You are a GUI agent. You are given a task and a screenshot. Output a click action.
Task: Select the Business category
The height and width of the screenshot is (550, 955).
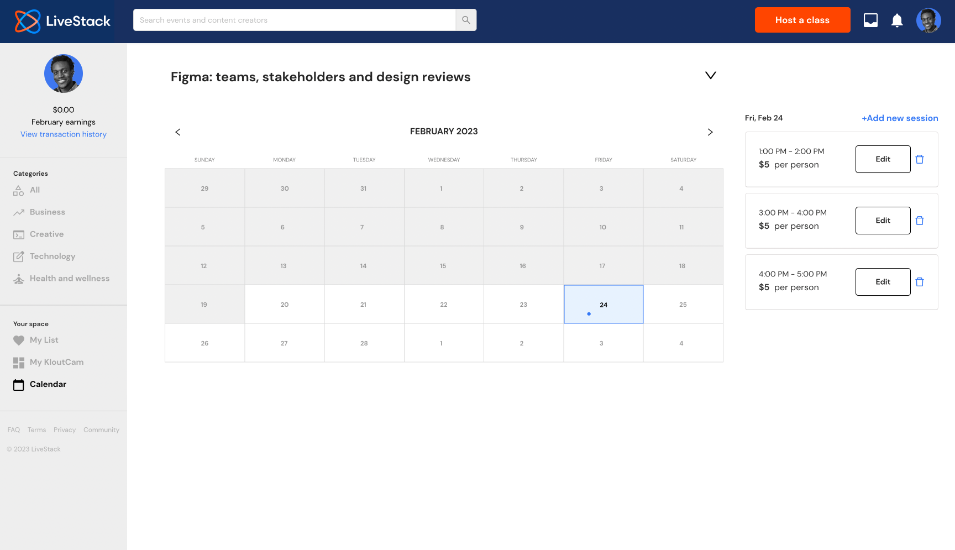click(x=48, y=212)
